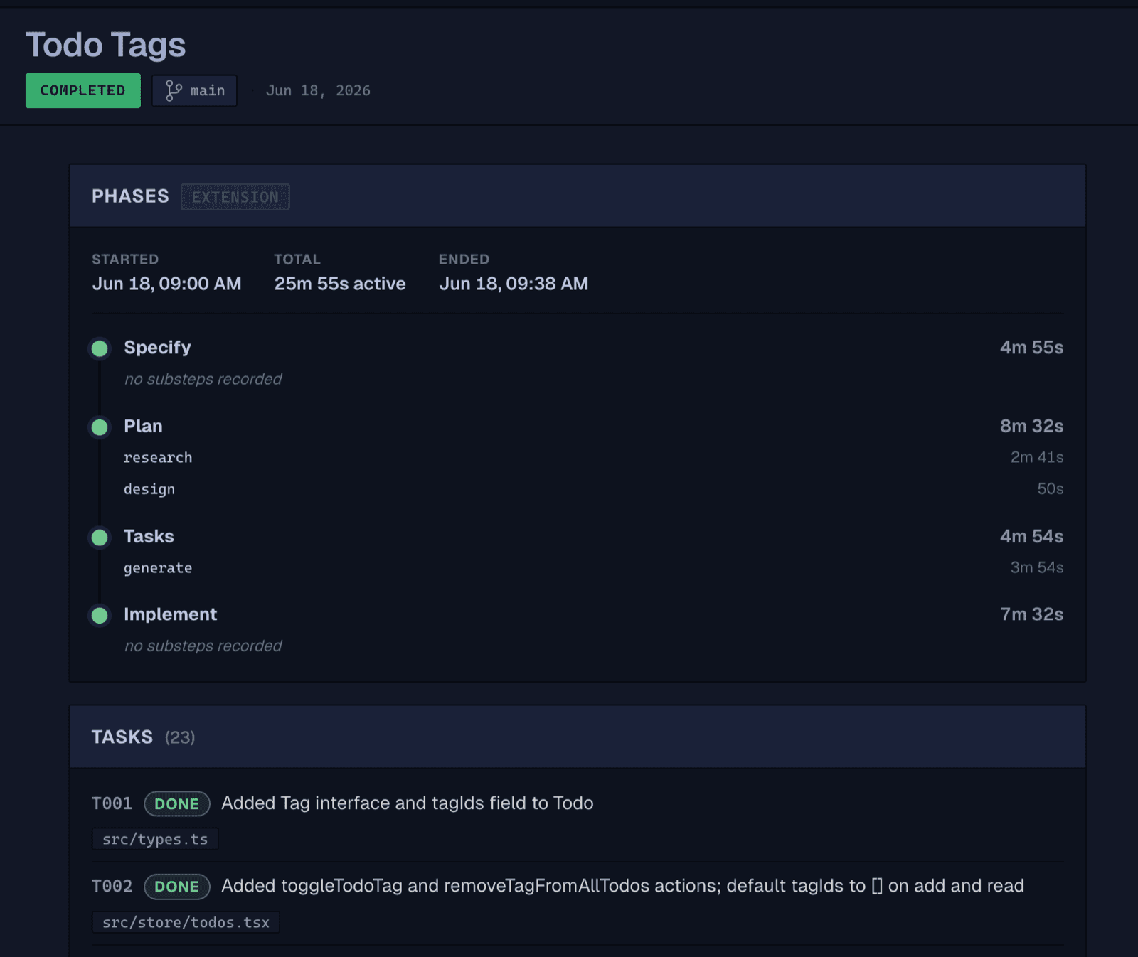
Task: Click the Added Tag interface task description
Action: click(x=408, y=803)
